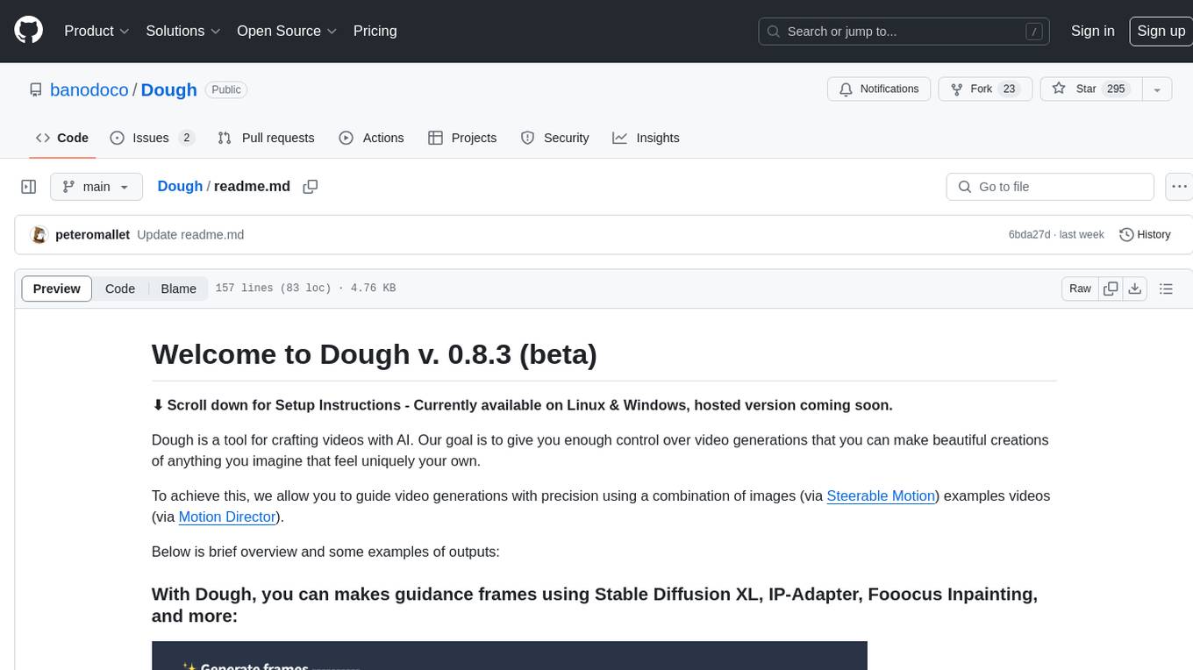
Task: Open the GitHub home logo
Action: (x=28, y=31)
